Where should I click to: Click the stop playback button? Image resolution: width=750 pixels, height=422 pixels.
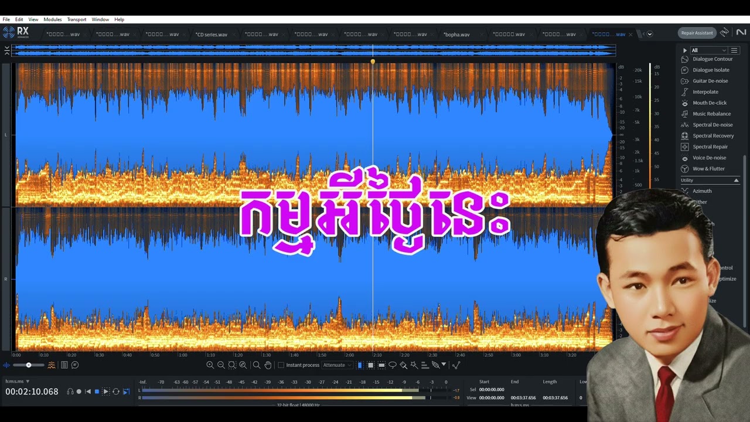coord(97,392)
